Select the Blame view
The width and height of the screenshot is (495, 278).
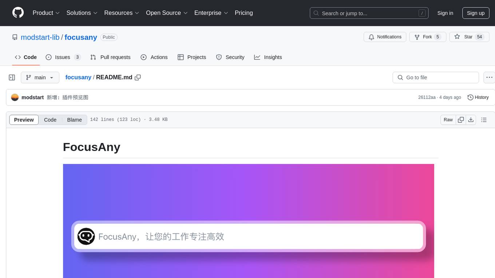pos(75,120)
